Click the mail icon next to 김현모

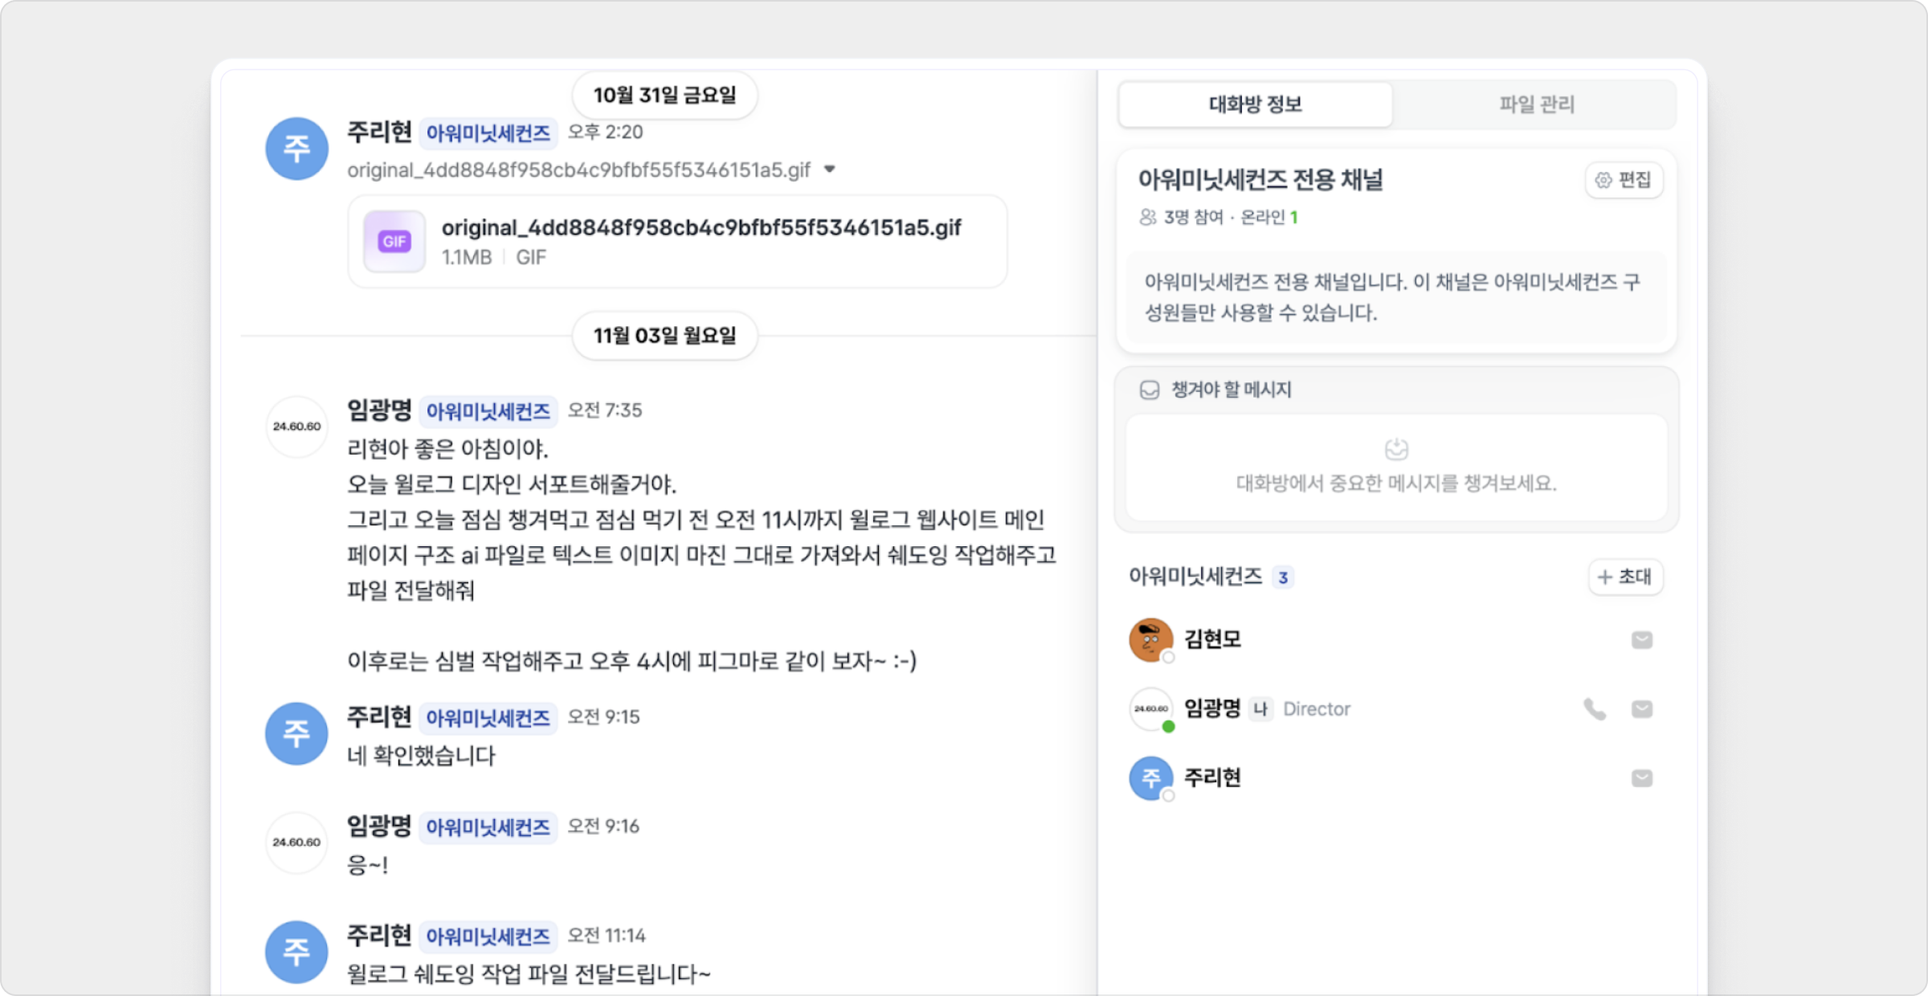pos(1644,640)
